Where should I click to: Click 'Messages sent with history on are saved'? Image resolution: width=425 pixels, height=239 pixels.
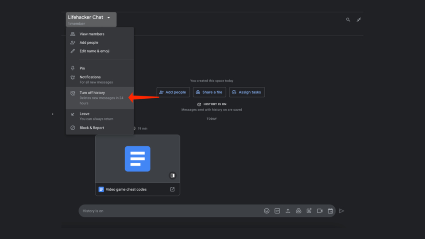[212, 110]
